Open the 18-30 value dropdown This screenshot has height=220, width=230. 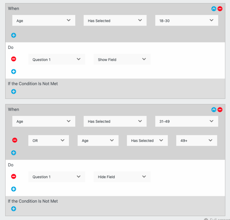(186, 20)
